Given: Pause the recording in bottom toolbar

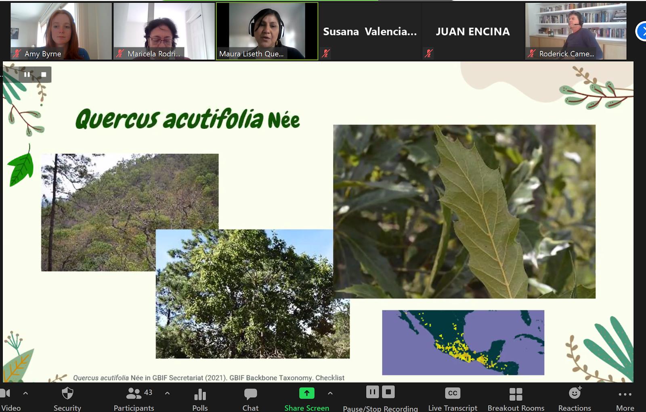Looking at the screenshot, I should coord(372,392).
